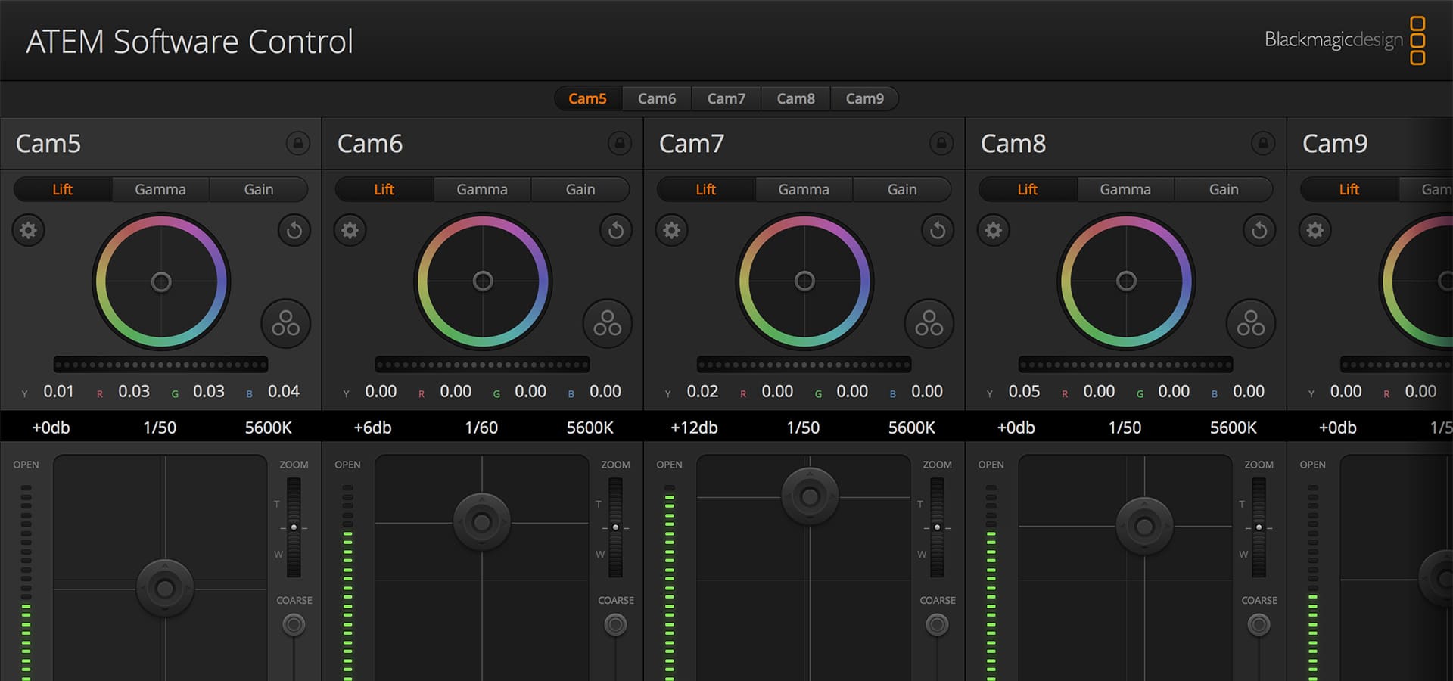Open the Cam8 settings gear
The width and height of the screenshot is (1453, 681).
coord(994,230)
